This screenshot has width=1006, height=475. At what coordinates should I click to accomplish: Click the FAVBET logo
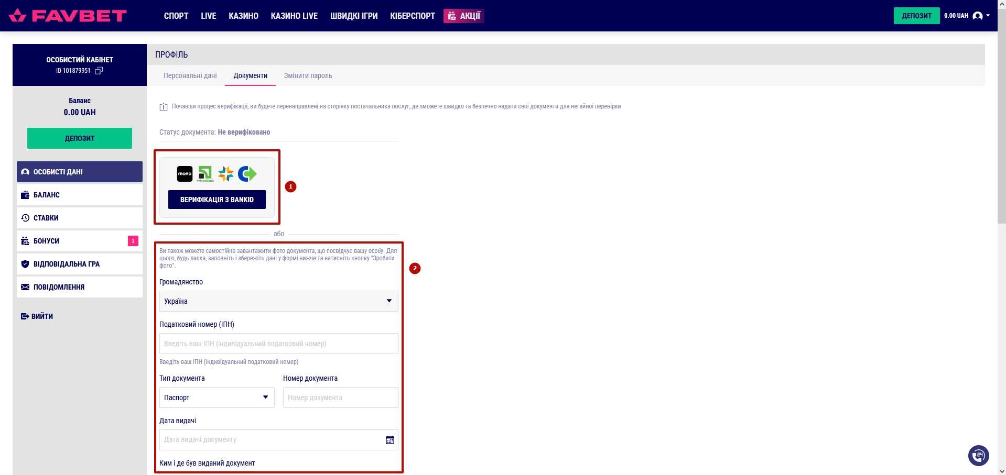pos(68,16)
